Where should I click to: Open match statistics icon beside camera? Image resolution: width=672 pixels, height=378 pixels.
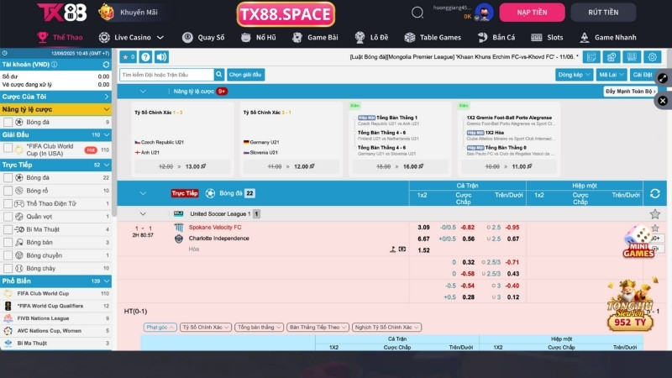tap(392, 249)
